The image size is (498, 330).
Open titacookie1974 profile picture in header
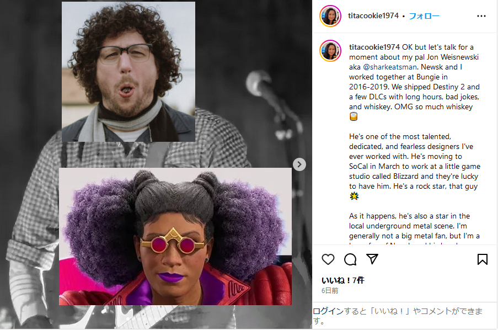click(330, 16)
